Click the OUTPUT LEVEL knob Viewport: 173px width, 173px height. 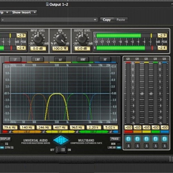tap(82, 38)
